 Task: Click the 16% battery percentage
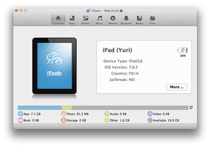(x=183, y=56)
